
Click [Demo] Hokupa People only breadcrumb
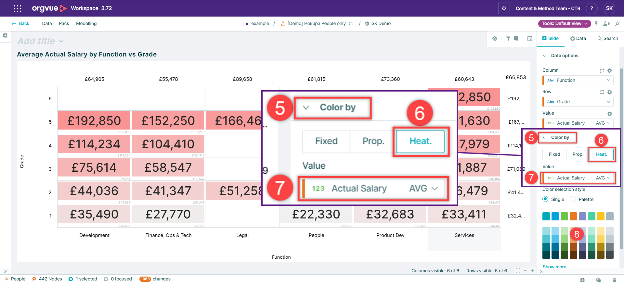pos(317,23)
